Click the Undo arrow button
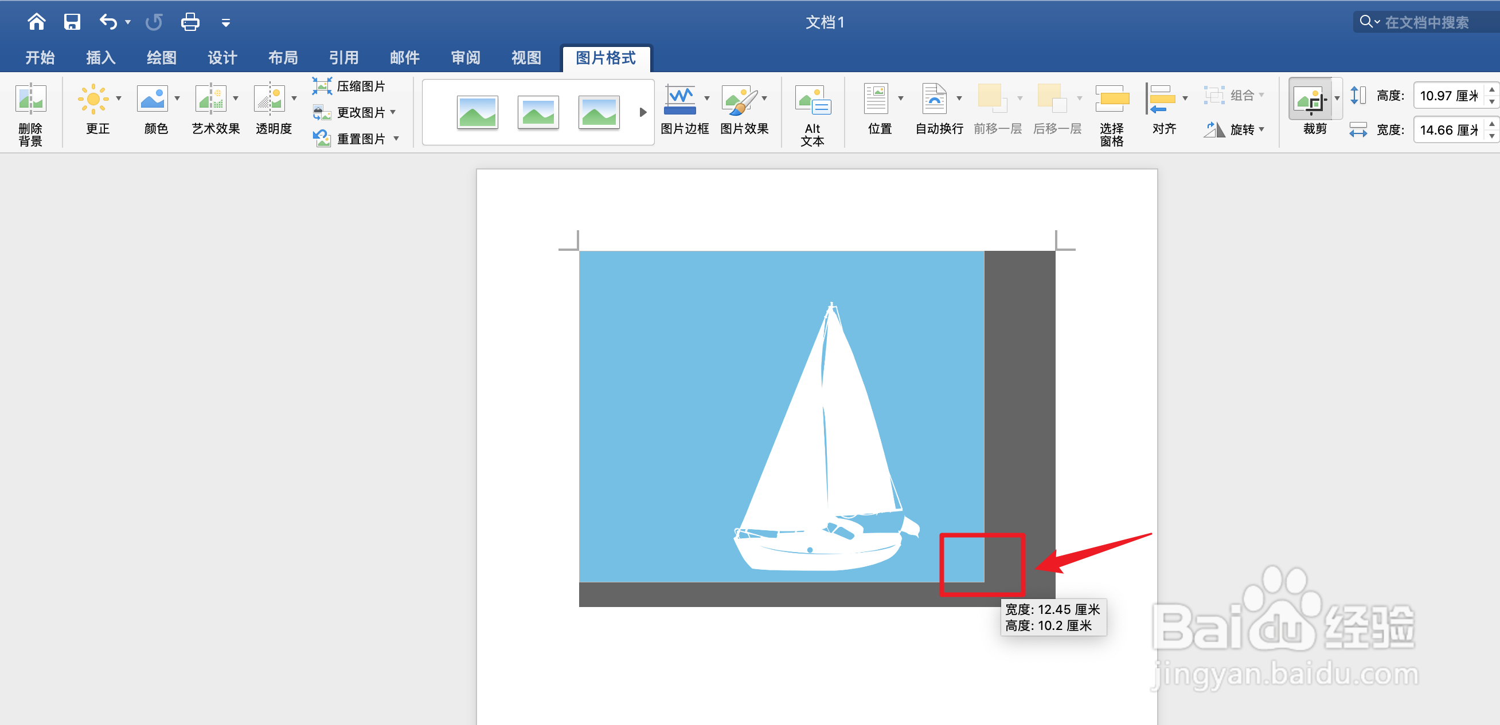Viewport: 1500px width, 725px height. click(x=108, y=22)
